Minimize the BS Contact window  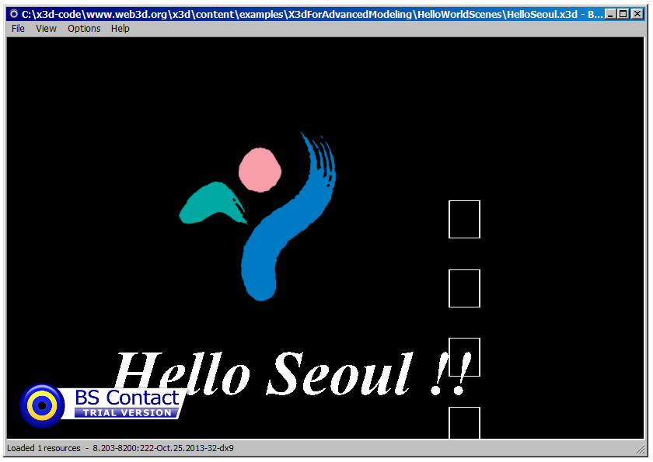point(610,14)
